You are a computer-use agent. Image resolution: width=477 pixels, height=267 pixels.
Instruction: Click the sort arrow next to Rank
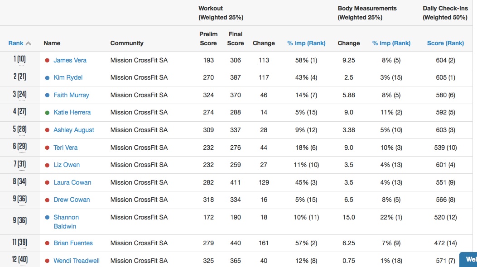29,43
